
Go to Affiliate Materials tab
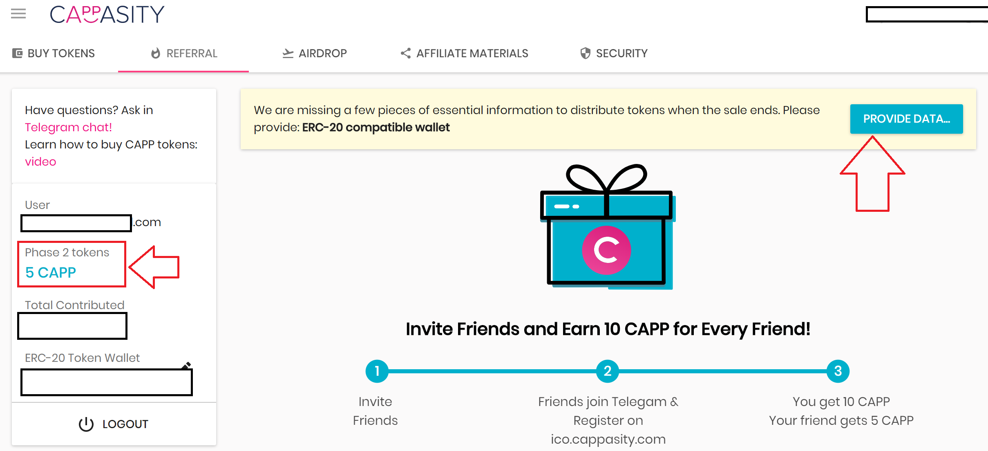(x=464, y=53)
